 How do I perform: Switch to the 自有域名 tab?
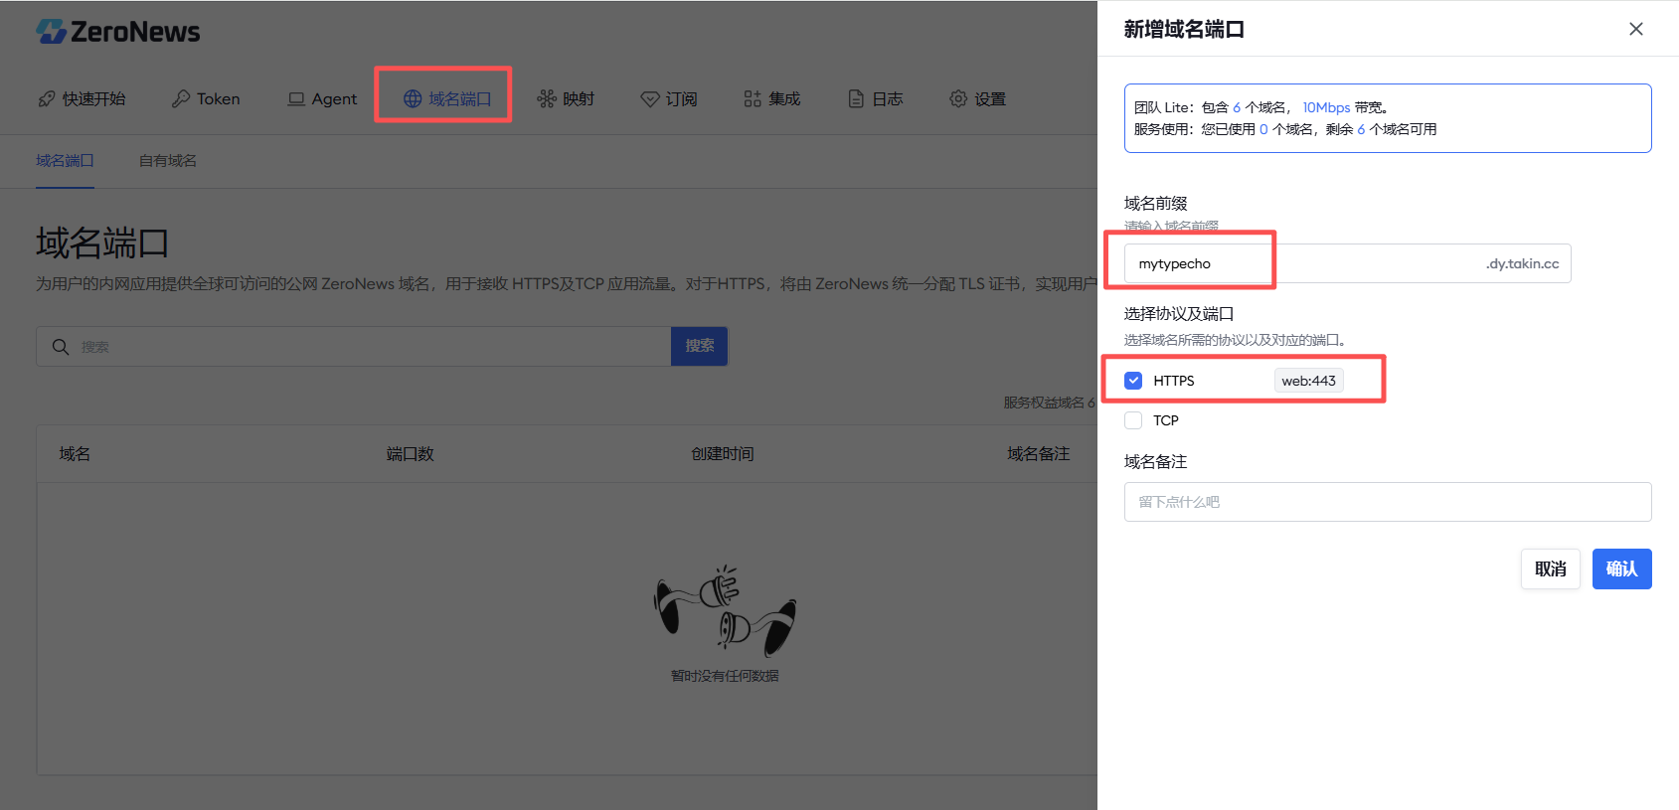click(x=168, y=161)
